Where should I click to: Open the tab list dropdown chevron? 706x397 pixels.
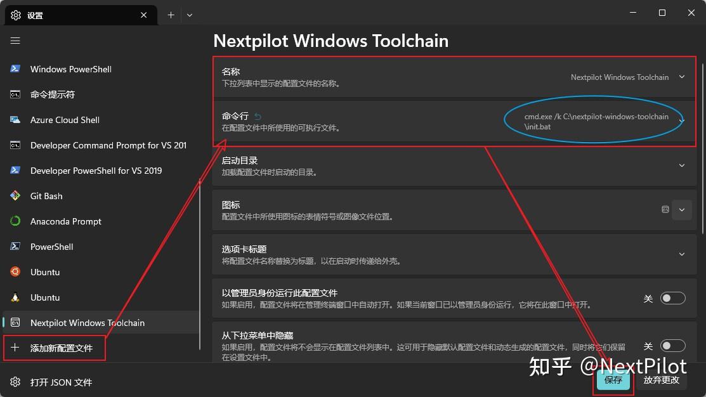tap(189, 15)
